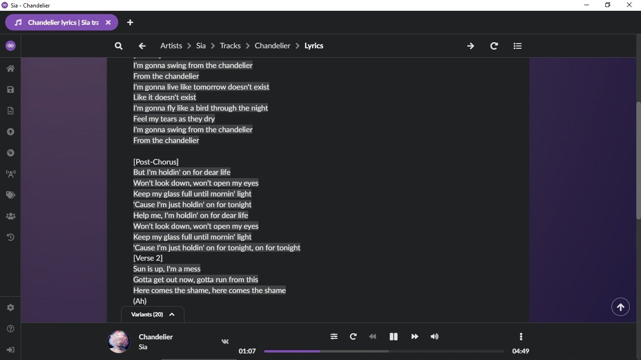Viewport: 641px width, 360px height.
Task: Click the search magnifier icon
Action: coord(119,46)
